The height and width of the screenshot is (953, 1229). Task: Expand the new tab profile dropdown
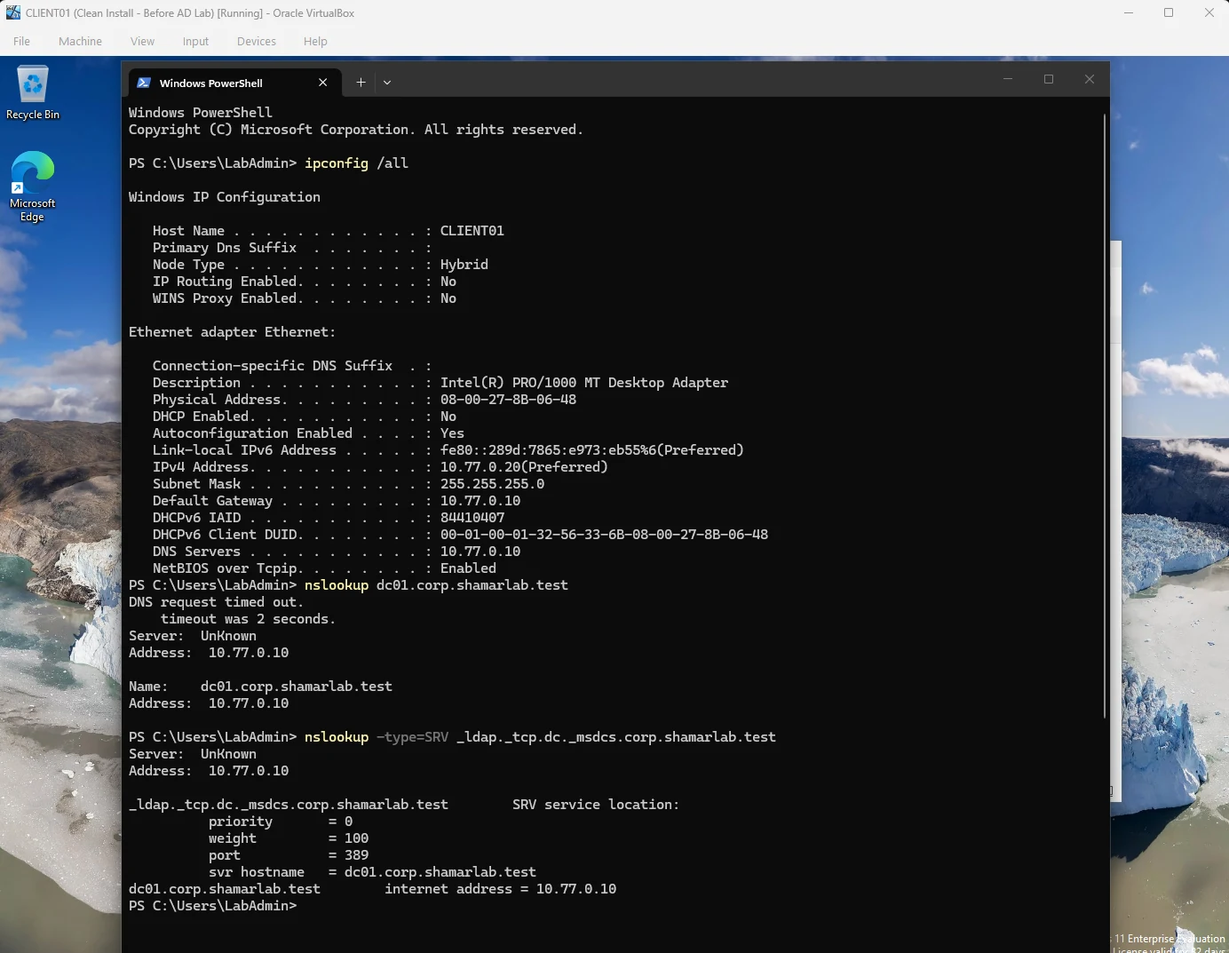[x=387, y=83]
